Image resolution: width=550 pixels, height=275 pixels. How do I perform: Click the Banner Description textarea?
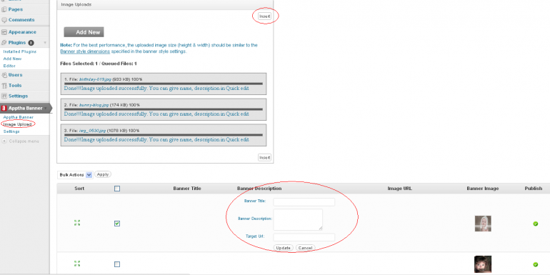(298, 219)
